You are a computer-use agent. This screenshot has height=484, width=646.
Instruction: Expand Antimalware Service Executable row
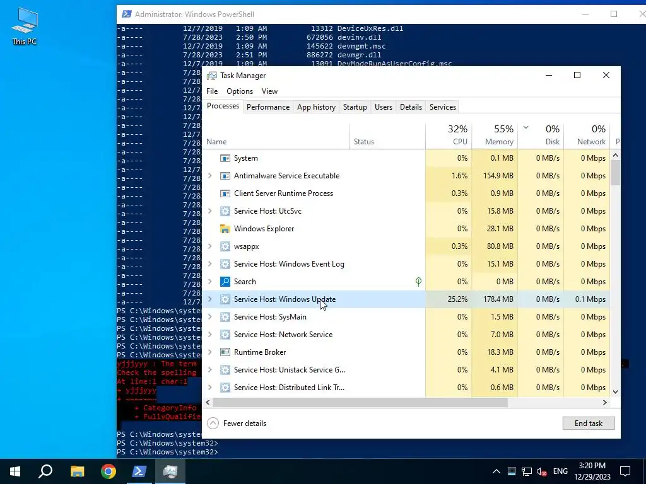coord(209,176)
